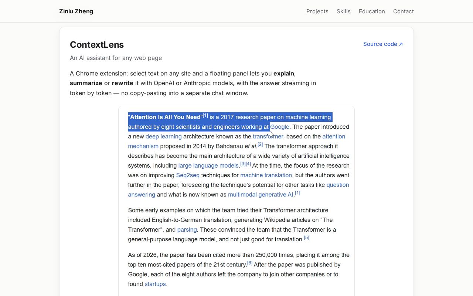The image size is (473, 296).
Task: Click the highlighted 'Attention Is All You Need' title
Action: [166, 117]
